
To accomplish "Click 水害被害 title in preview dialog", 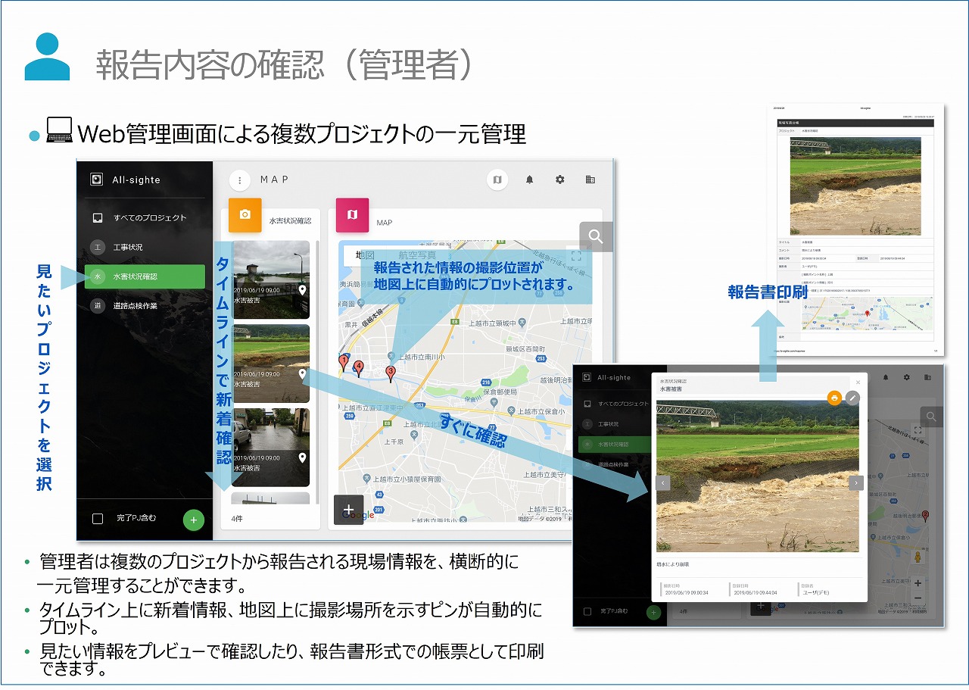I will pos(671,389).
